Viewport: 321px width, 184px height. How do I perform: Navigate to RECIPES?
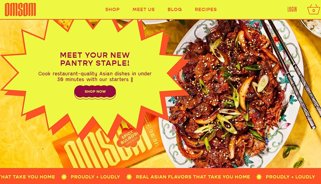[x=206, y=9]
